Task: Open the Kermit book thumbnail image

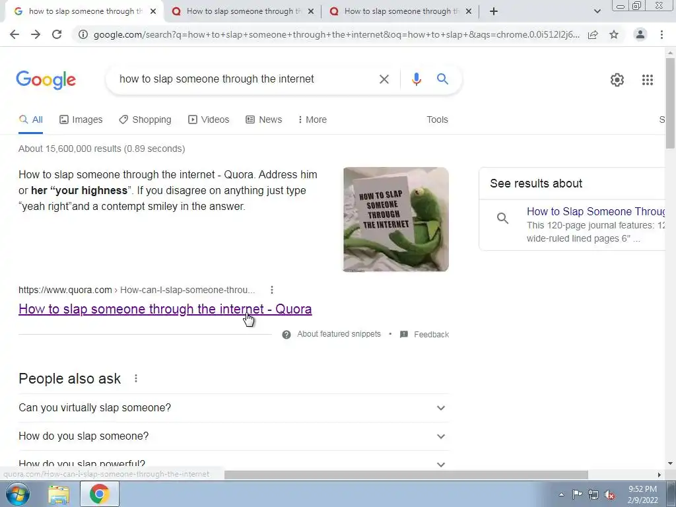Action: click(x=396, y=219)
